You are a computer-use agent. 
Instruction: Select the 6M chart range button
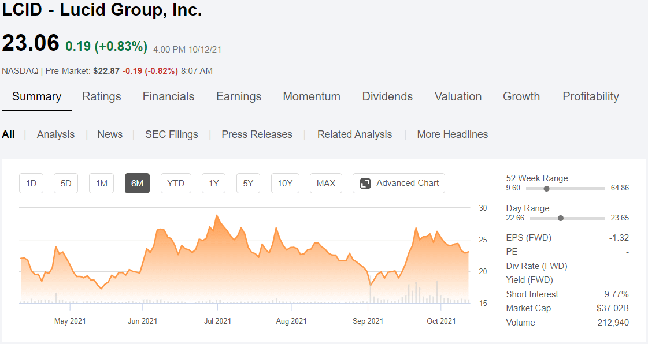137,183
